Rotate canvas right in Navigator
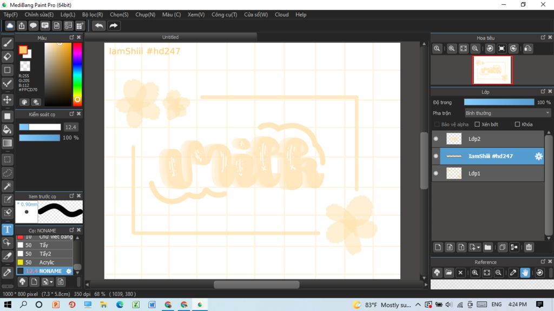This screenshot has width=554, height=311. coord(513,49)
